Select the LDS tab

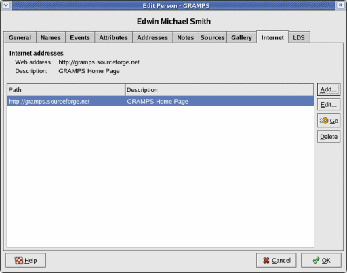click(x=299, y=37)
